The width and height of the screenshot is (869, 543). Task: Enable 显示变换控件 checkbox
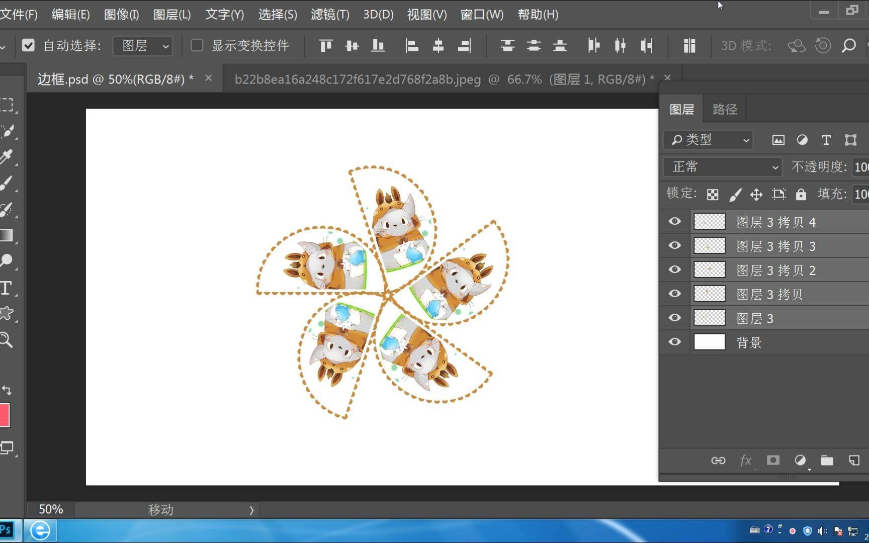[x=197, y=46]
